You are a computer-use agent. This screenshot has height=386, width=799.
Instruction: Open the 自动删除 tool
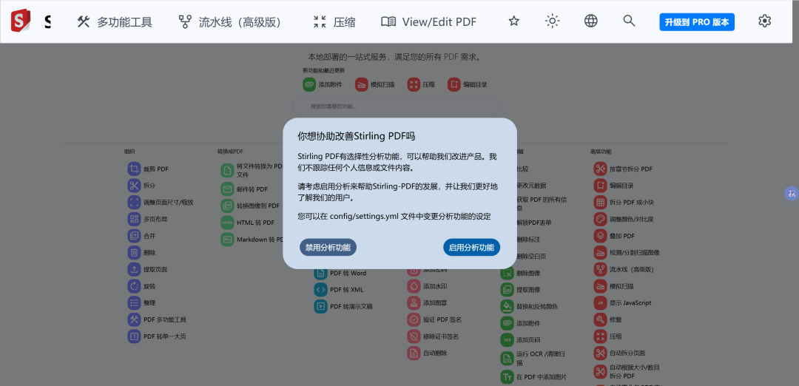click(427, 353)
